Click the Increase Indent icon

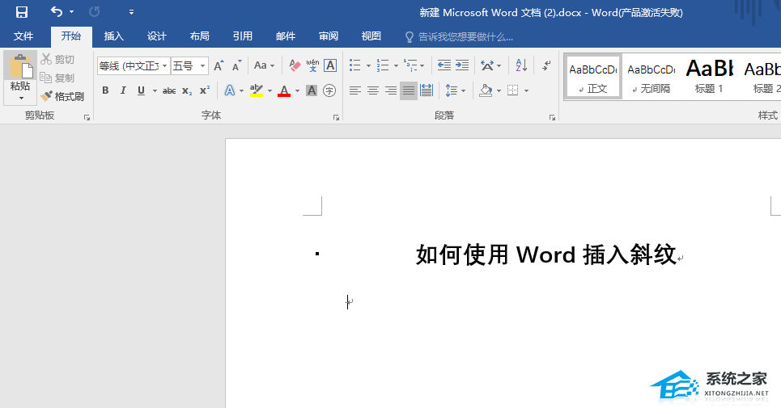pyautogui.click(x=461, y=65)
